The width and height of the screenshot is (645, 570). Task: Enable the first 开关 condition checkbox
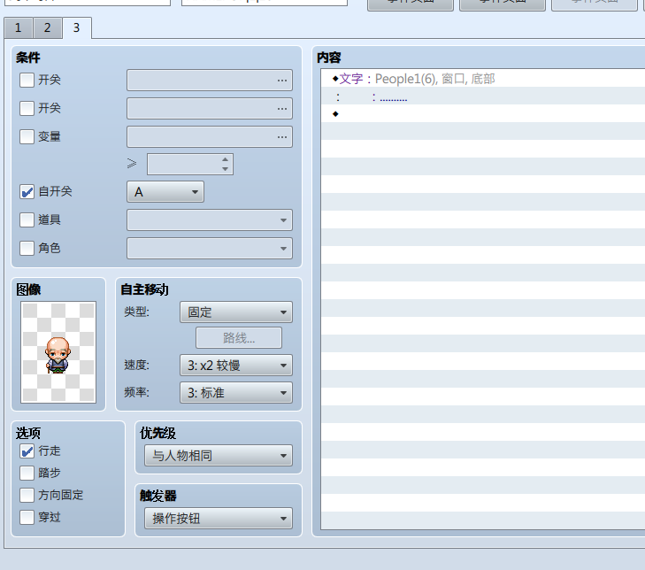(27, 80)
